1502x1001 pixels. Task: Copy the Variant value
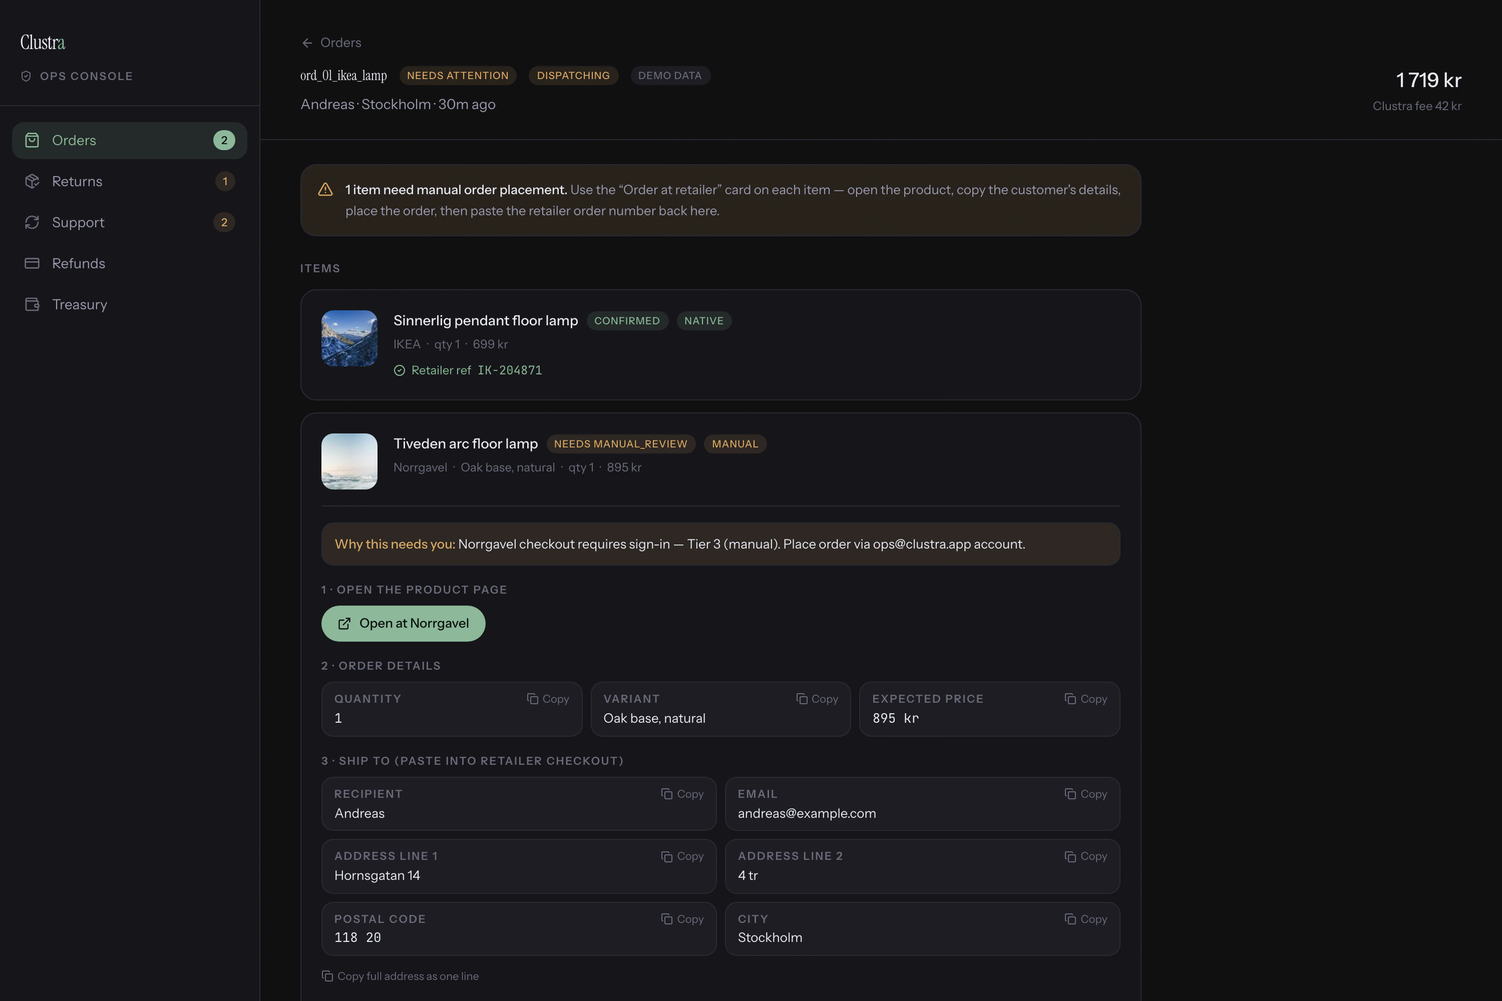click(818, 699)
